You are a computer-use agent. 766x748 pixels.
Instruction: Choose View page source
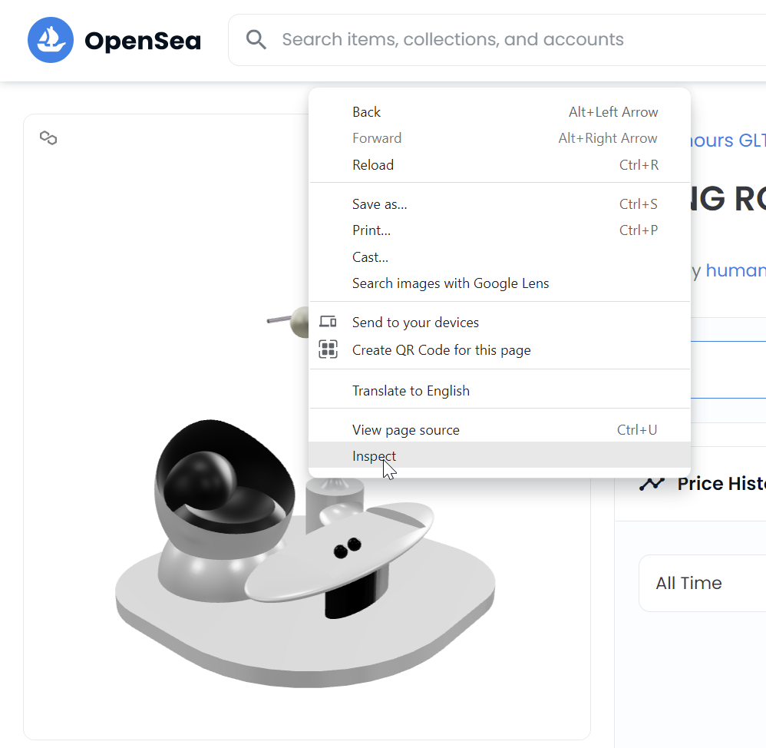499,430
